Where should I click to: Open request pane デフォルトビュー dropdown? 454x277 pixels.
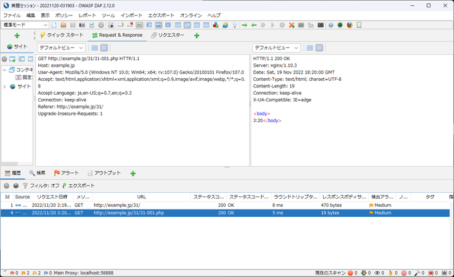[61, 48]
